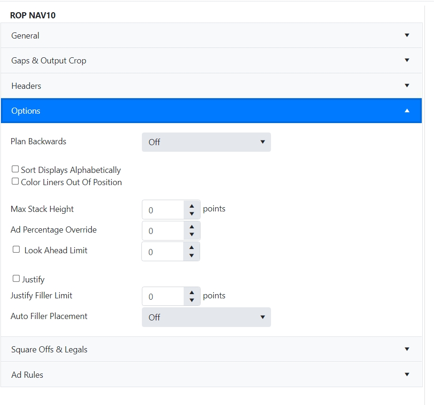Decrease Look Ahead Limit with down arrow
Image resolution: width=434 pixels, height=405 pixels.
(x=191, y=256)
